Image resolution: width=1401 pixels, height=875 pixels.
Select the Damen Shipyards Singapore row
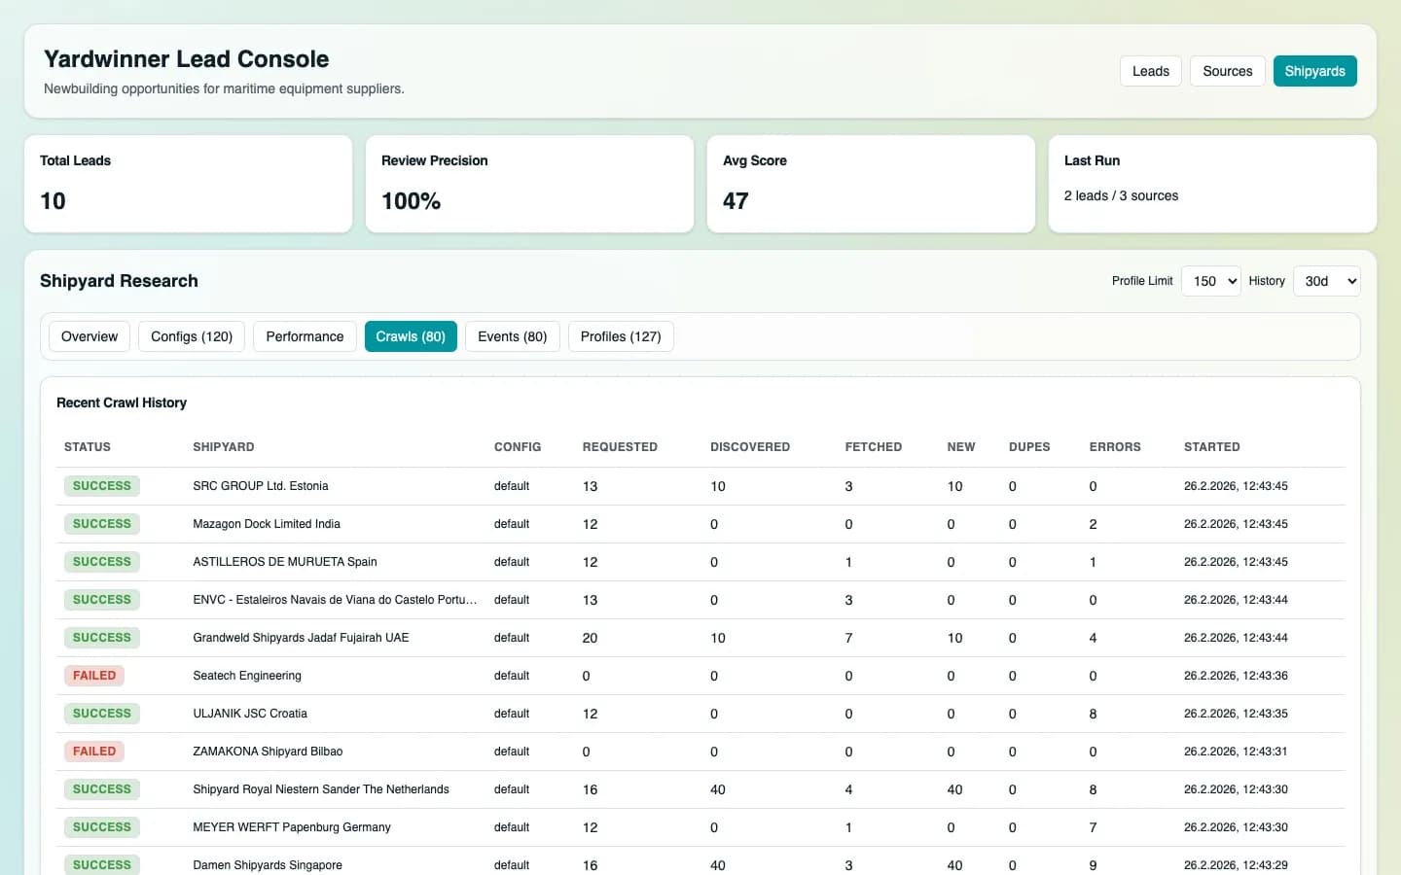coord(268,864)
